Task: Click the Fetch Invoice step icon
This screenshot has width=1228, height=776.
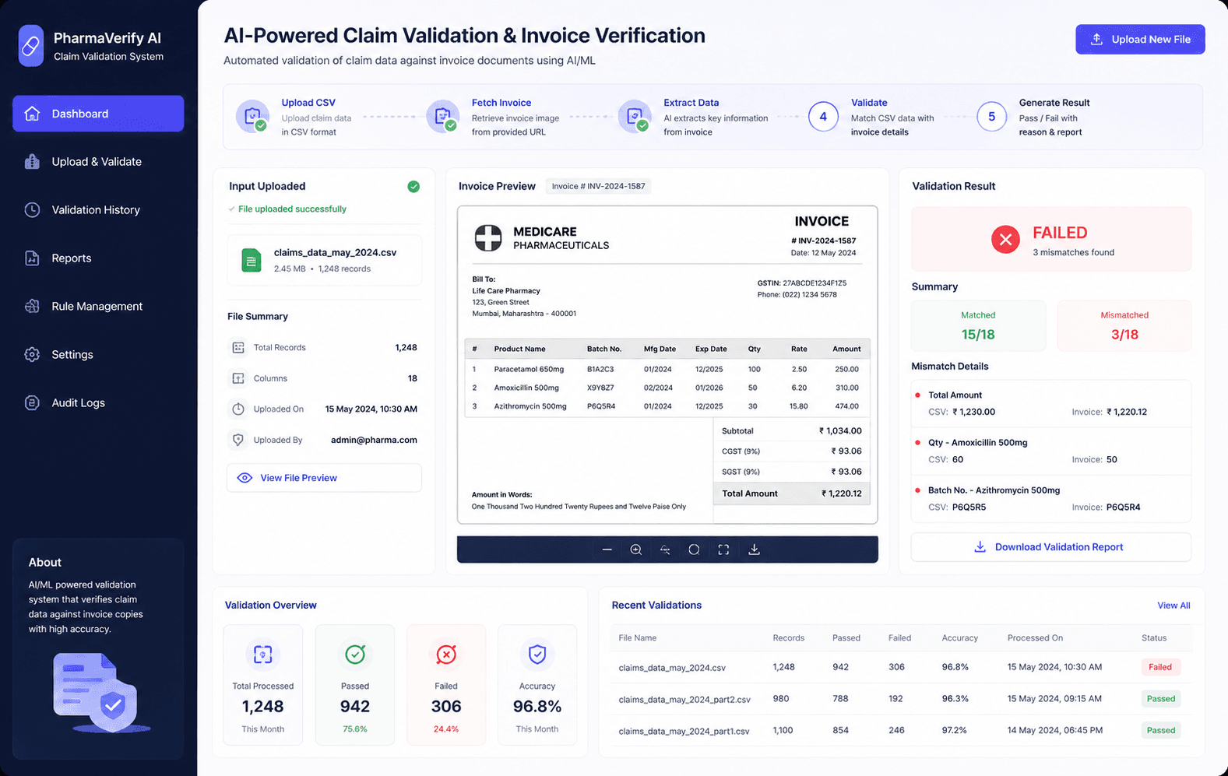Action: (443, 117)
